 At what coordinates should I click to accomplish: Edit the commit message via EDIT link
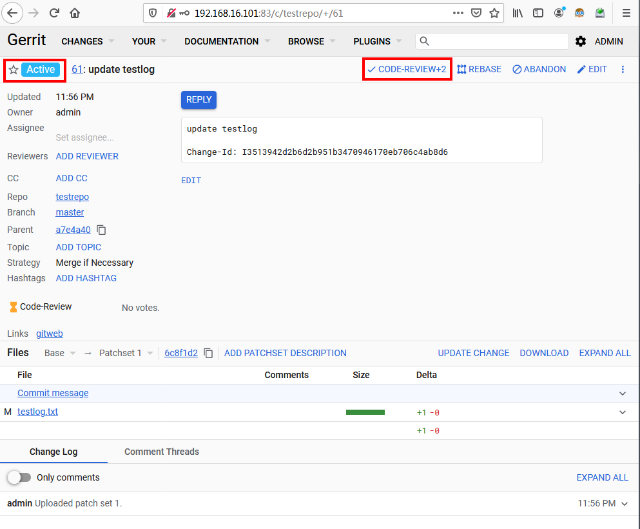[191, 181]
